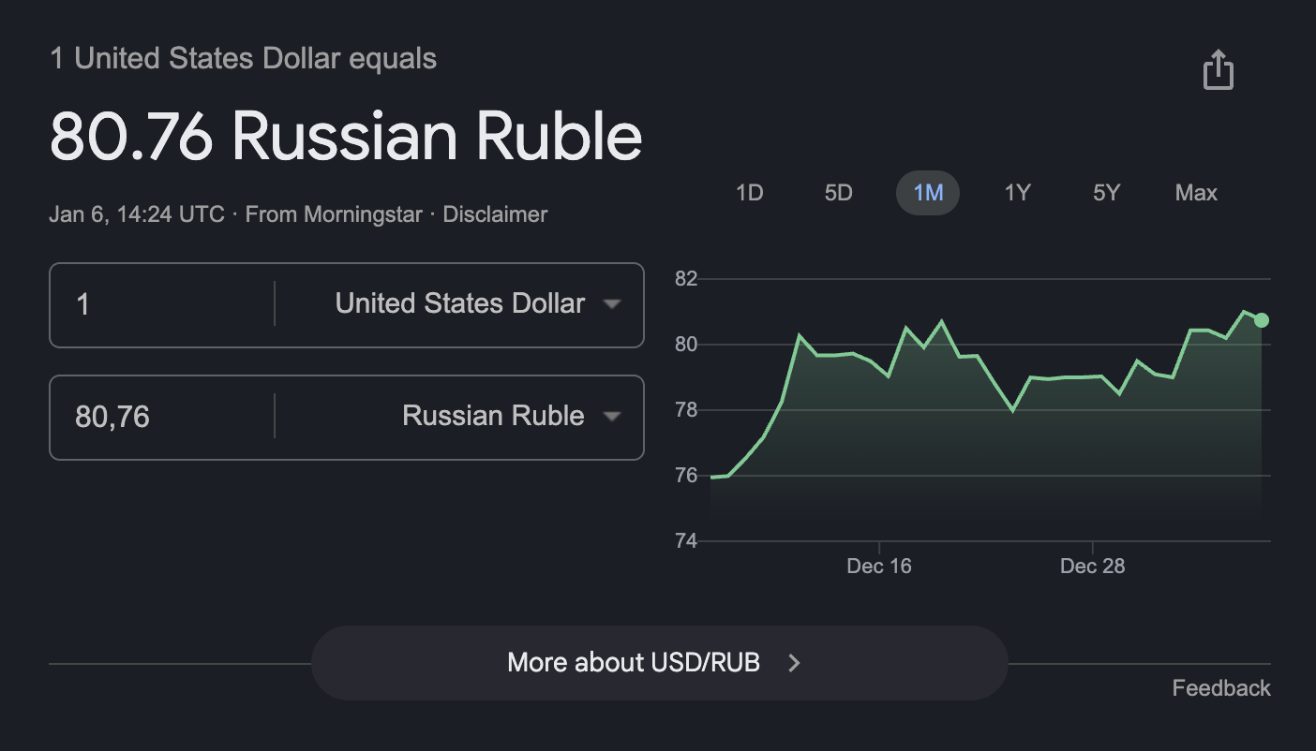Switch to the 5D chart range
The image size is (1316, 751).
[838, 193]
